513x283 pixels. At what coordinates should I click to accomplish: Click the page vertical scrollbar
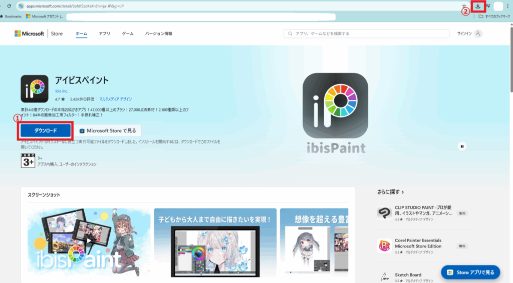click(511, 59)
